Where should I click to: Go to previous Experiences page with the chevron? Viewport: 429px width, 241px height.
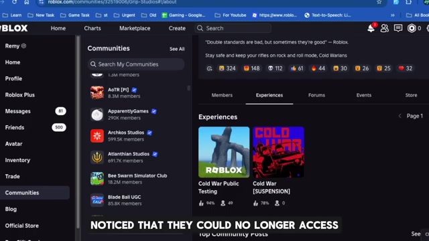pos(400,116)
